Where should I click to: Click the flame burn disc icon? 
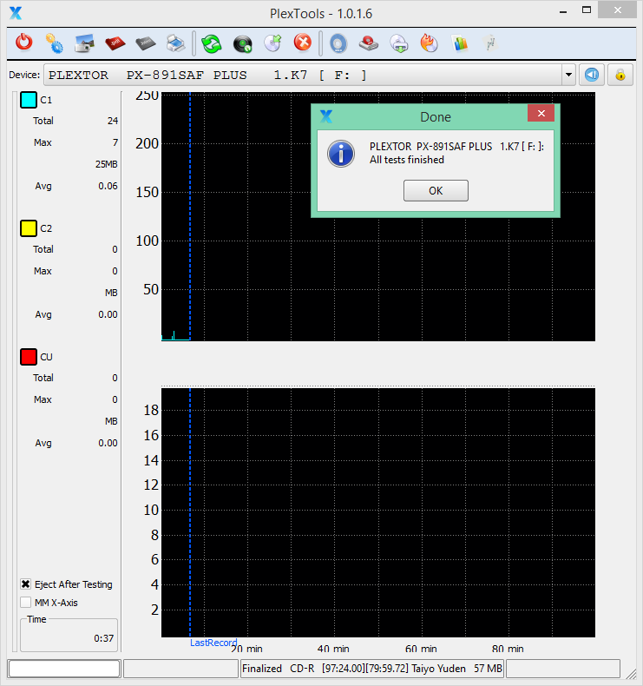tap(430, 43)
